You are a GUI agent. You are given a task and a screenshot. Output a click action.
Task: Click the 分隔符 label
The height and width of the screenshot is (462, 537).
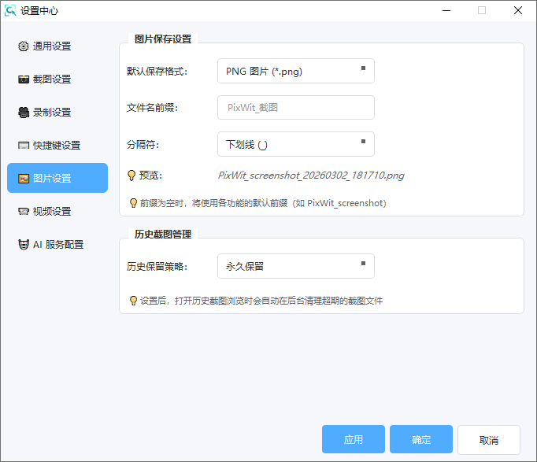(143, 144)
